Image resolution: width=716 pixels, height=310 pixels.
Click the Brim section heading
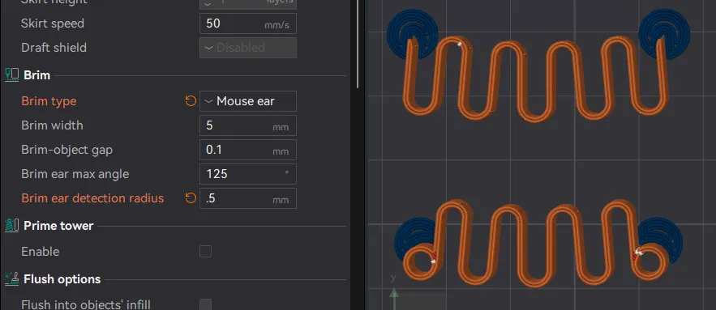click(x=37, y=75)
